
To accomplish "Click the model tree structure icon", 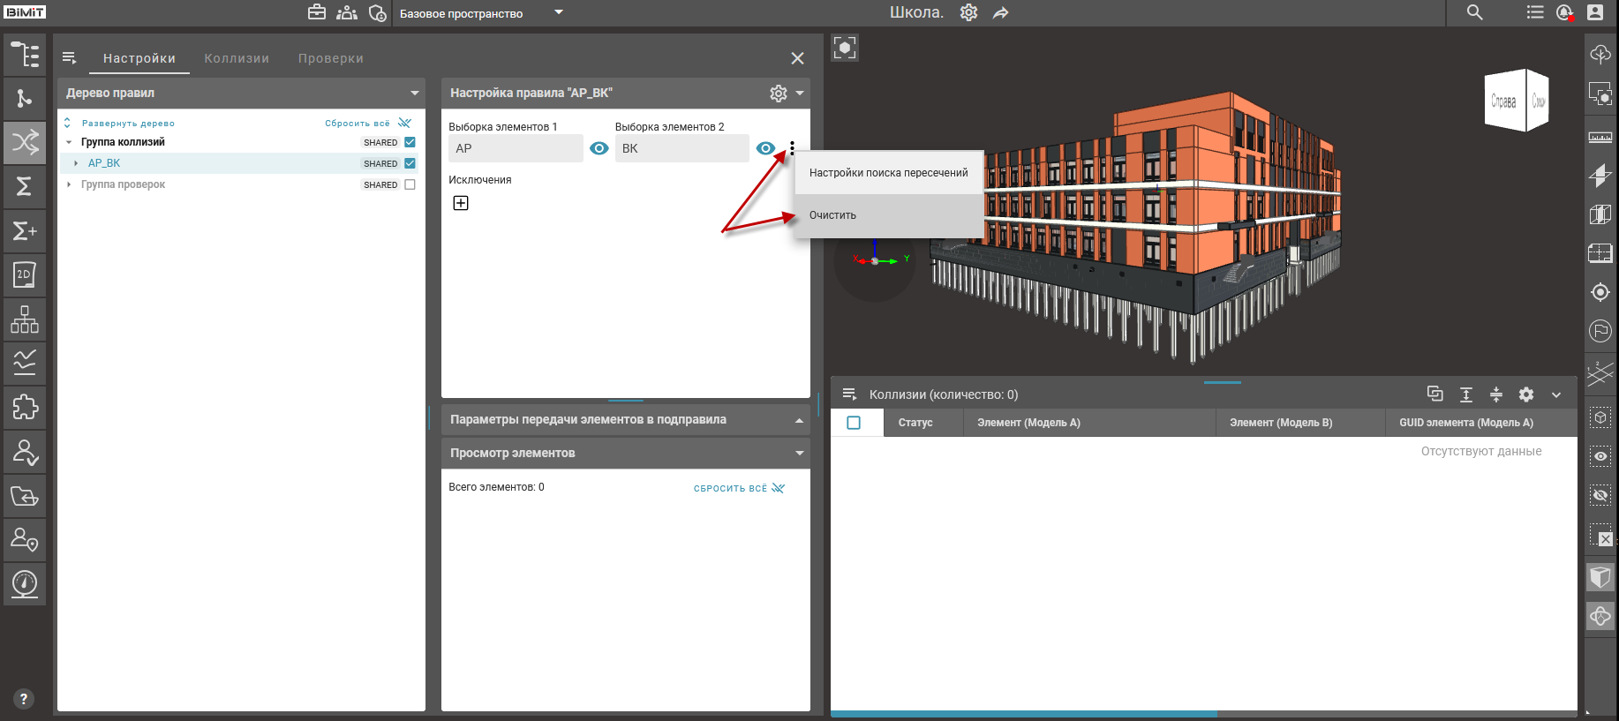I will pos(25,55).
